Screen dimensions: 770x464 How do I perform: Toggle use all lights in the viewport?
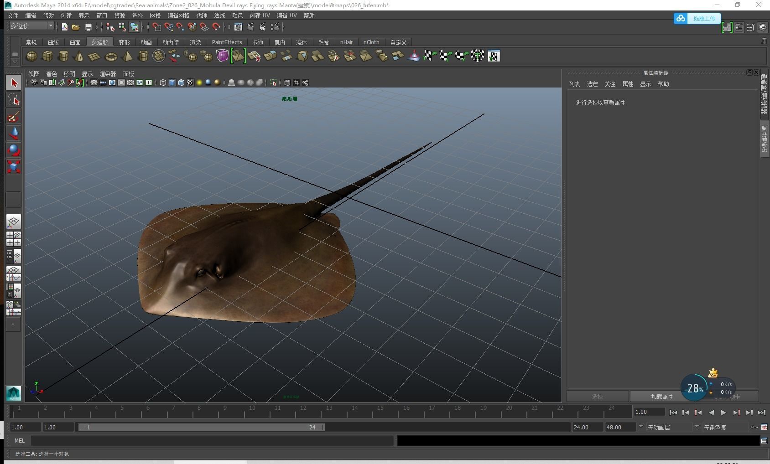coord(199,82)
